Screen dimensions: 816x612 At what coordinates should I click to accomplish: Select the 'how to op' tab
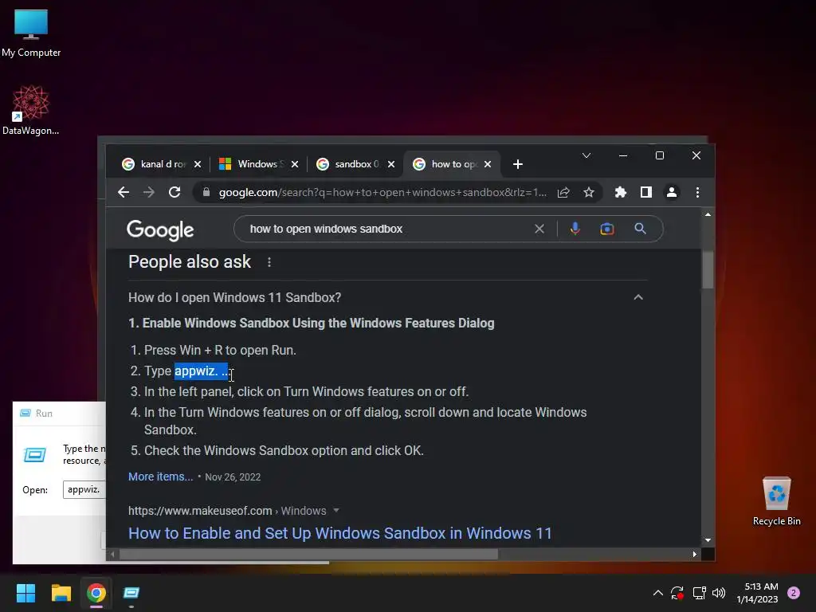click(x=451, y=164)
